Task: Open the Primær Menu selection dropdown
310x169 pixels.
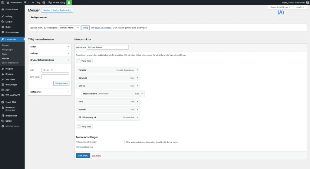Action: [x=69, y=28]
